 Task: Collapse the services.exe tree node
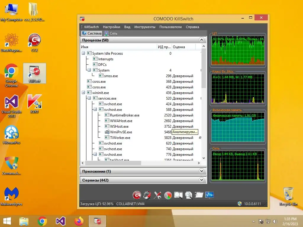click(89, 98)
